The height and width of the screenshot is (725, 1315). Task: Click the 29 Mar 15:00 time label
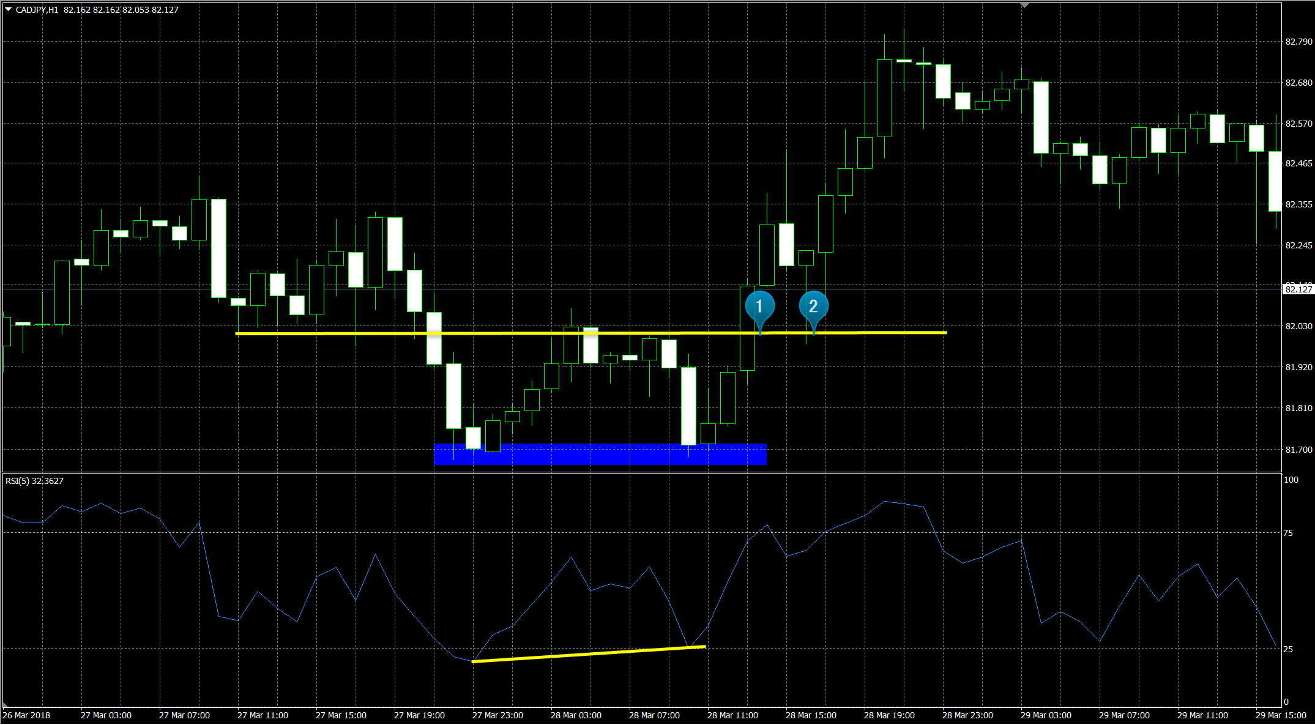point(1280,715)
